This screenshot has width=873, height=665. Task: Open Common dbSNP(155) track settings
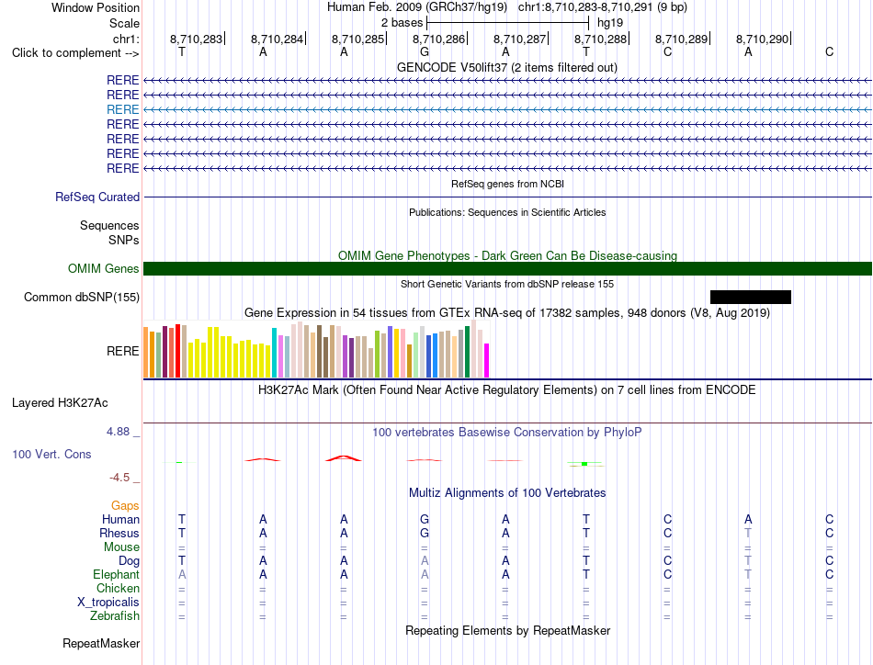81,298
